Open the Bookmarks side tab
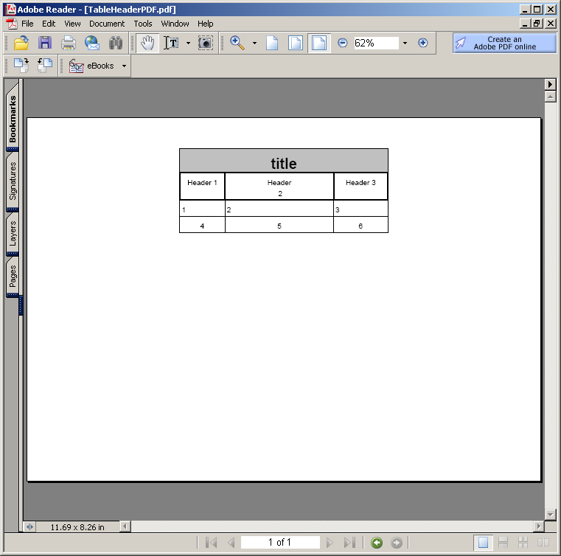 13,119
